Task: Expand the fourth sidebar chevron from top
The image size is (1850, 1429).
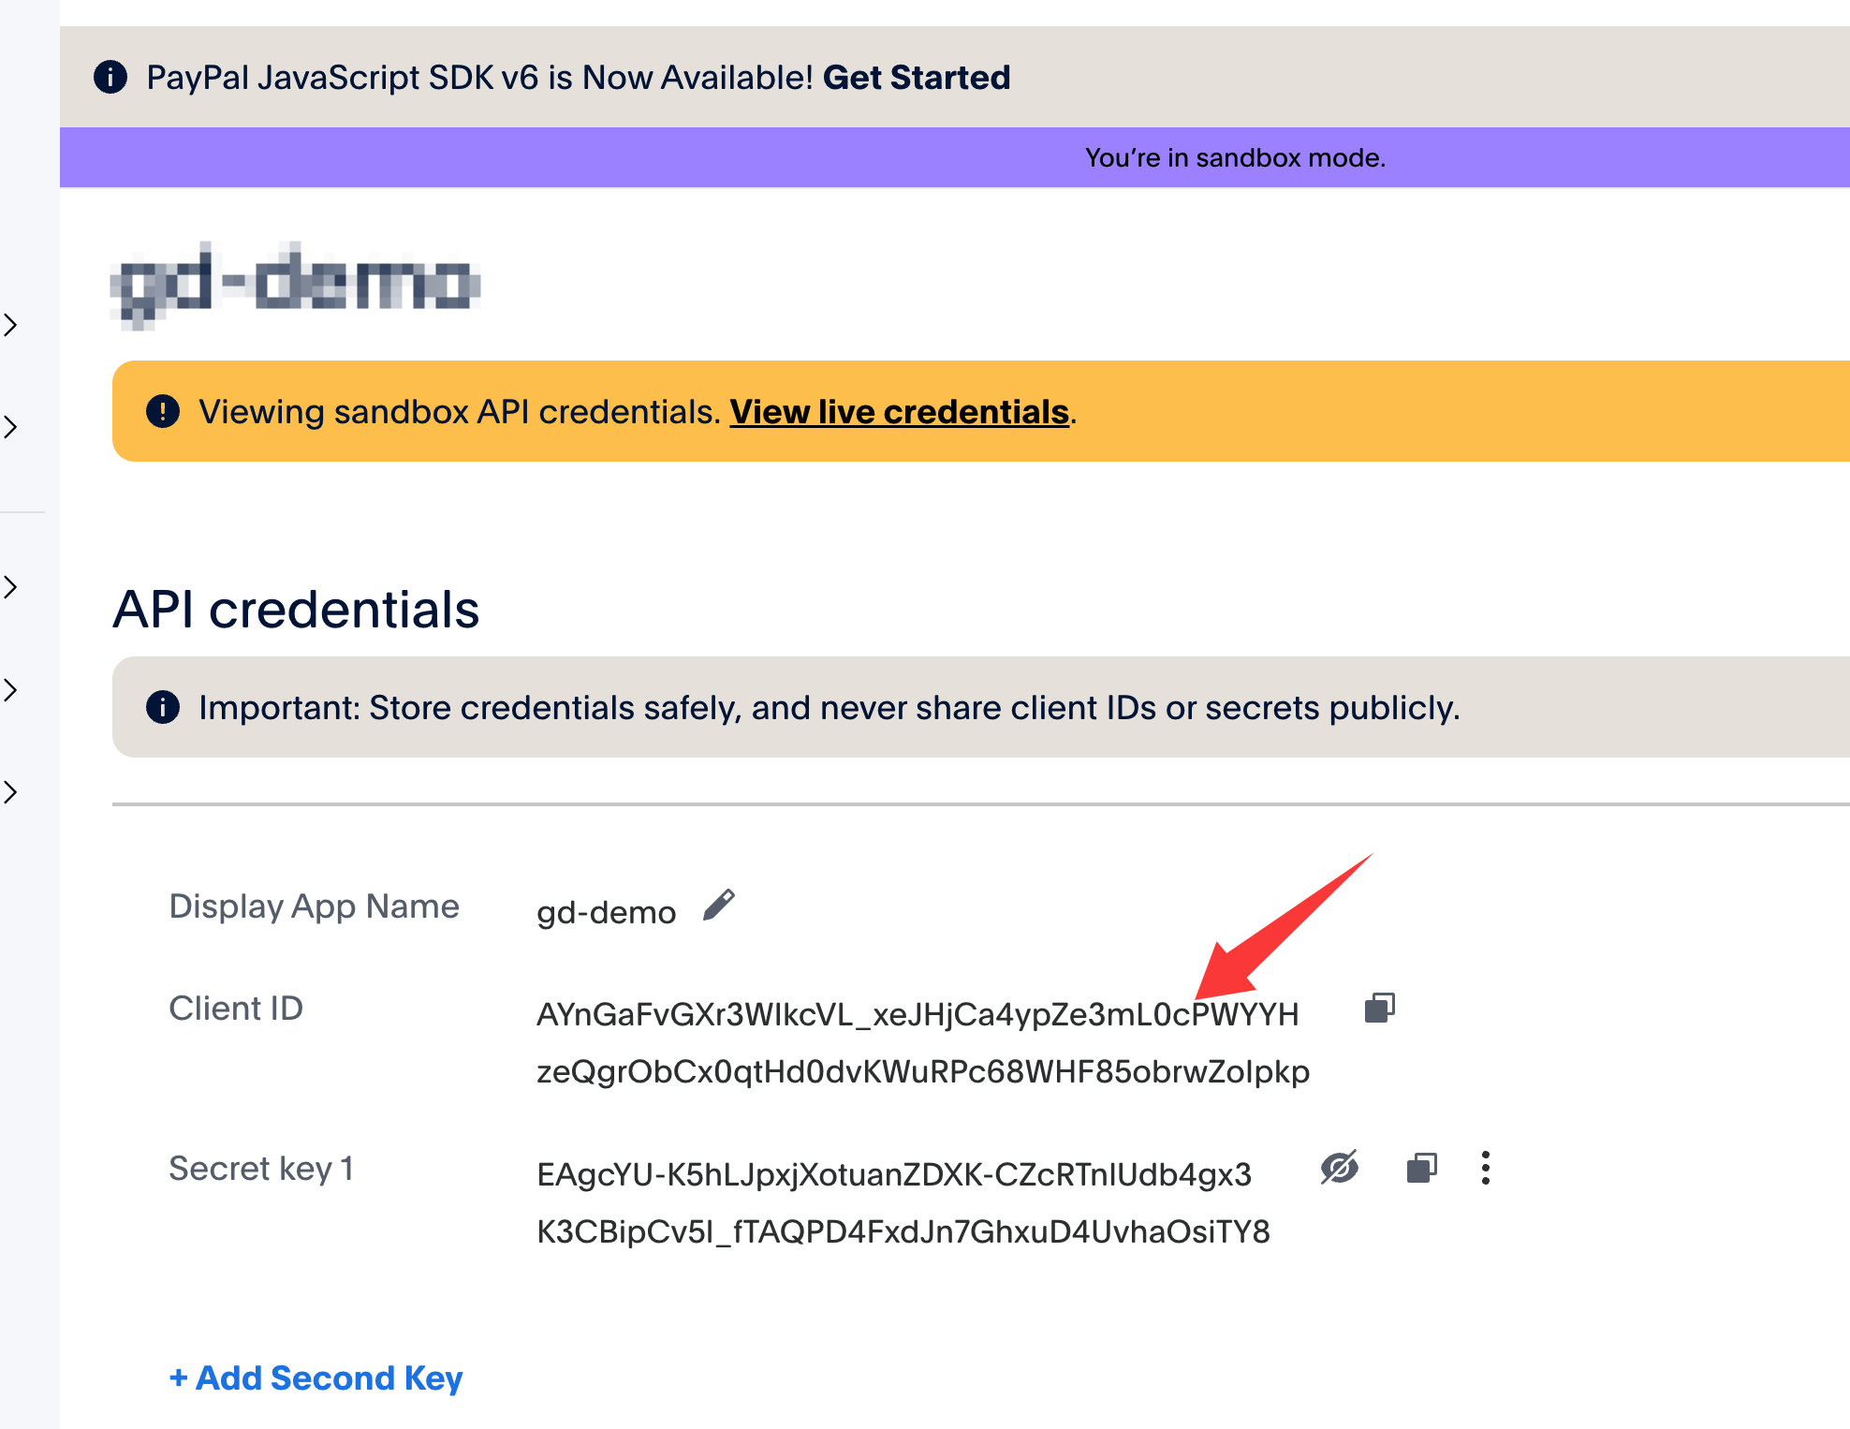Action: tap(11, 690)
